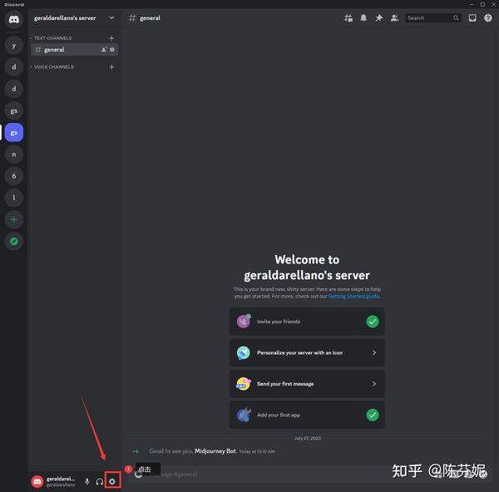
Task: Mute microphone in user panel
Action: (x=86, y=481)
